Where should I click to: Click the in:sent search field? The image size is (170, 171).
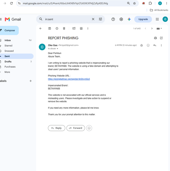coord(67,19)
